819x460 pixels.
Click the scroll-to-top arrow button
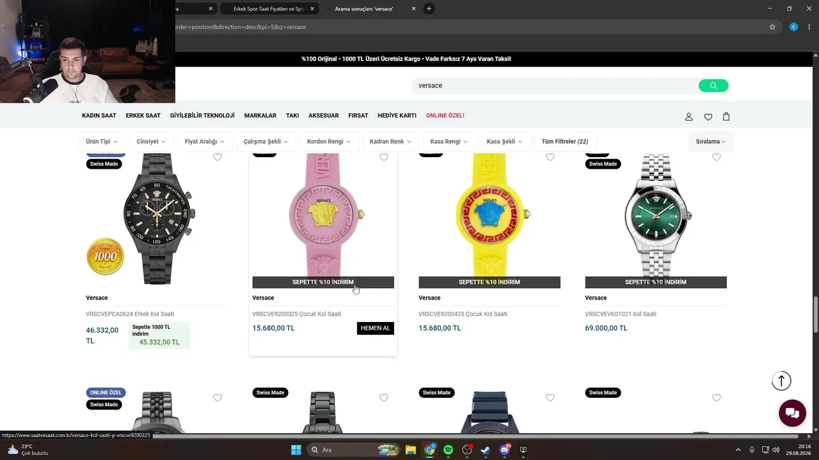781,381
